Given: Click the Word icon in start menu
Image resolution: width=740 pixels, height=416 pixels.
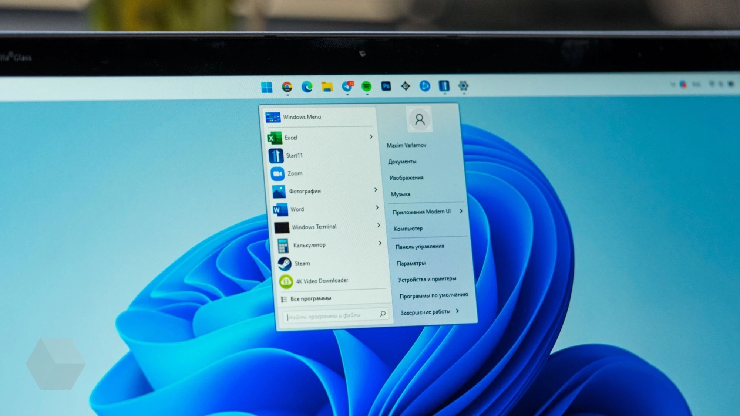Looking at the screenshot, I should pyautogui.click(x=280, y=210).
